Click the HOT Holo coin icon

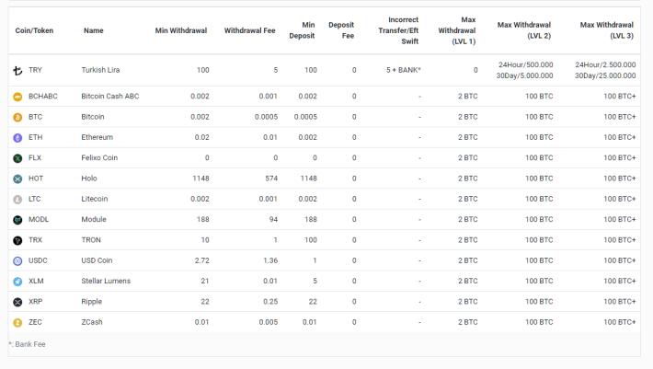pos(17,179)
